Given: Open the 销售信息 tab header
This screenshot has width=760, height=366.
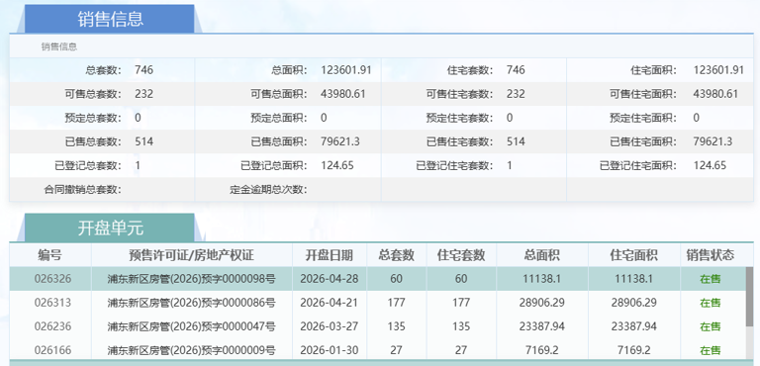Looking at the screenshot, I should (x=110, y=19).
